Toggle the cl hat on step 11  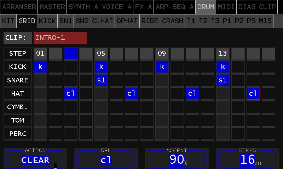point(192,94)
